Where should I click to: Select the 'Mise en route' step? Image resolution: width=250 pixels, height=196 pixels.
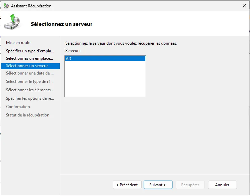tap(18, 43)
